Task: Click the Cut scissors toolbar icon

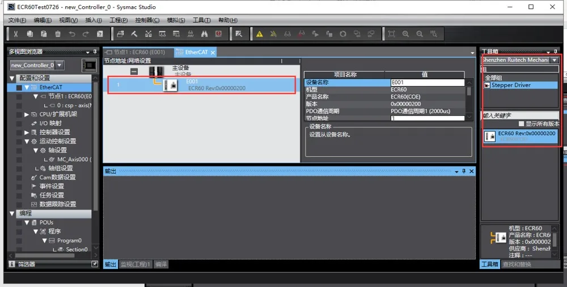Action: click(16, 34)
